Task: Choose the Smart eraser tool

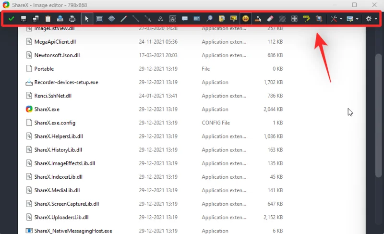Action: pos(270,19)
